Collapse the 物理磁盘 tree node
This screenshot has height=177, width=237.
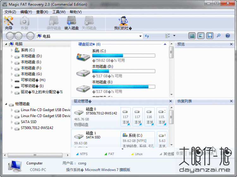[x=6, y=104]
